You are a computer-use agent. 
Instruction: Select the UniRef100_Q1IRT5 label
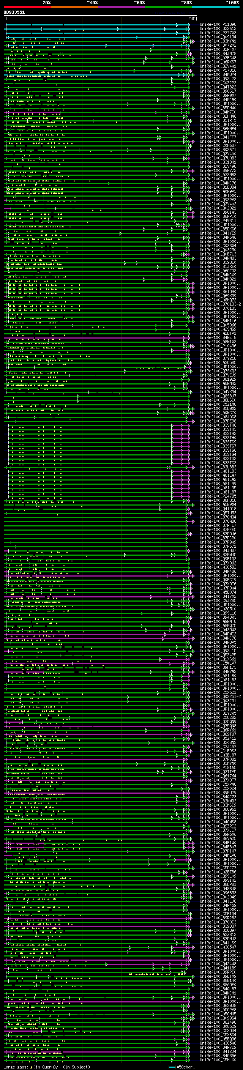[x=218, y=120]
